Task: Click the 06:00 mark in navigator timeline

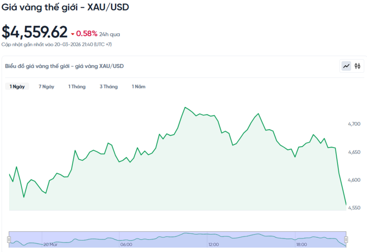Action: (126, 245)
